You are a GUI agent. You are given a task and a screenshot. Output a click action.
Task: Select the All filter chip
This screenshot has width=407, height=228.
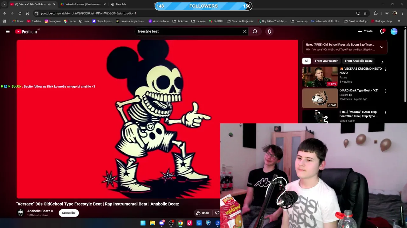(307, 61)
